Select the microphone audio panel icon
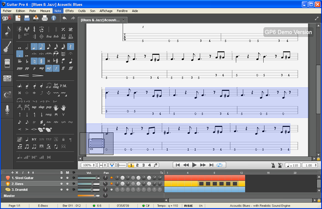 pos(7,110)
